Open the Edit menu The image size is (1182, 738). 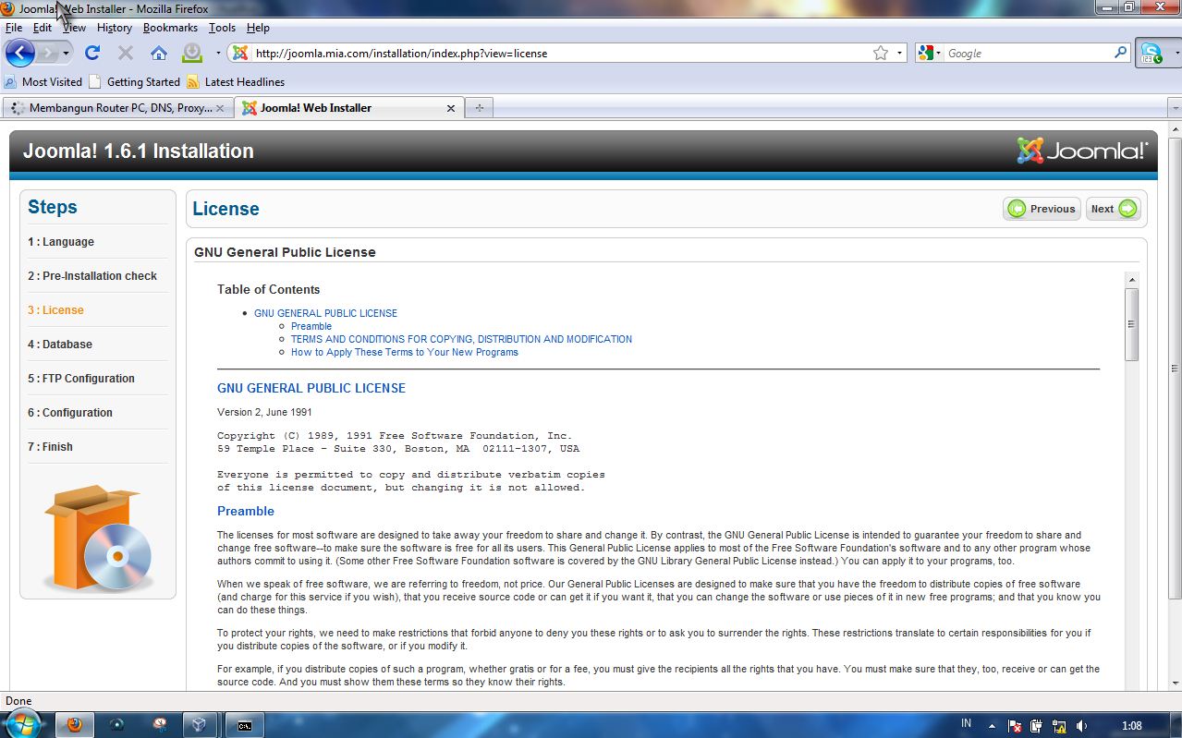(x=43, y=28)
